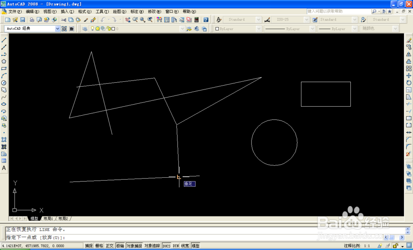Screen dimensions: 413x250
Task: Create a new drawing with New icon
Action: coord(8,20)
